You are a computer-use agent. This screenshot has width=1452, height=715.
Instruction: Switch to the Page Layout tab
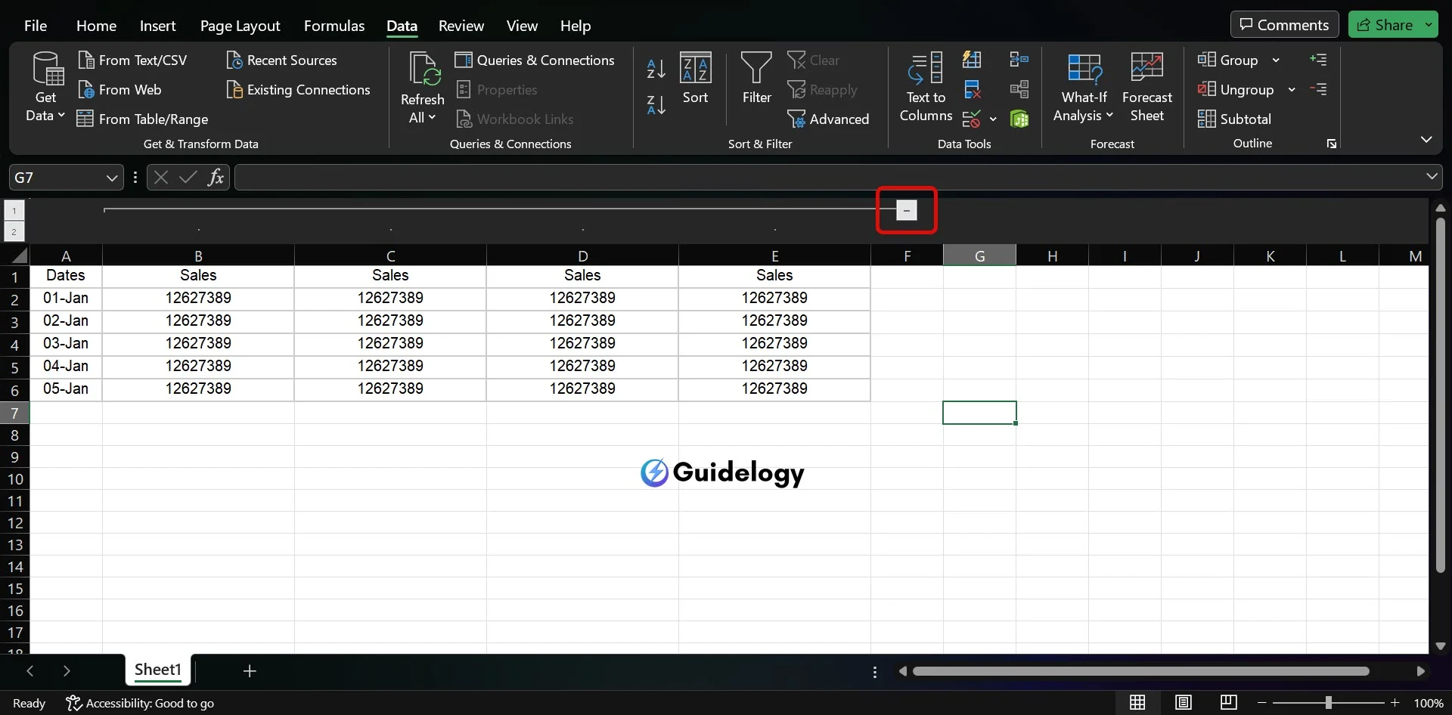240,26
